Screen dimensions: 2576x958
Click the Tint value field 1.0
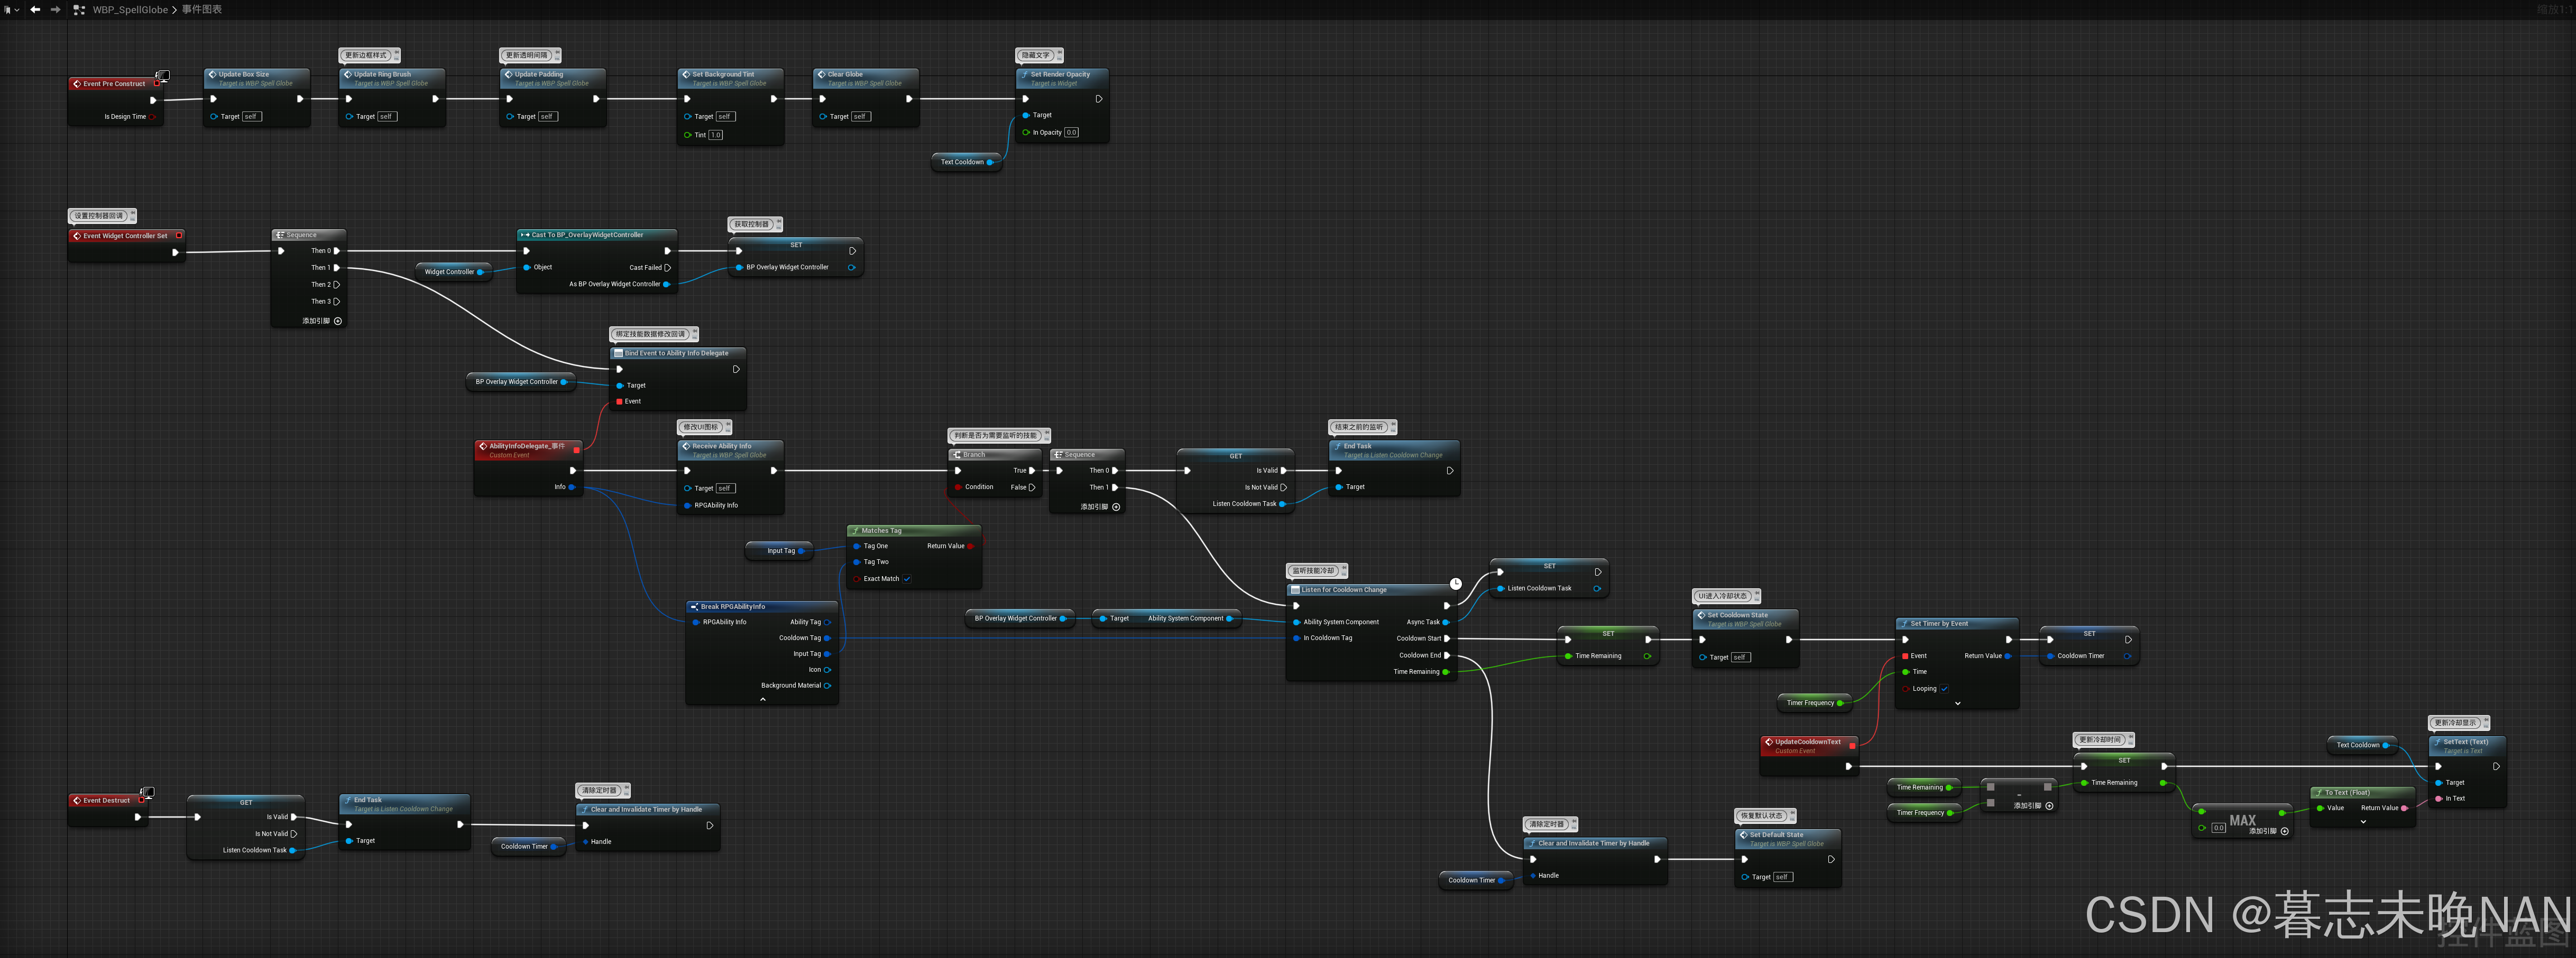tap(716, 135)
